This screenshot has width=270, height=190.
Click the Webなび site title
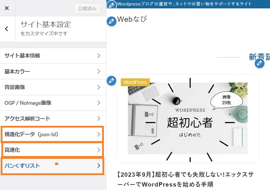tap(132, 19)
